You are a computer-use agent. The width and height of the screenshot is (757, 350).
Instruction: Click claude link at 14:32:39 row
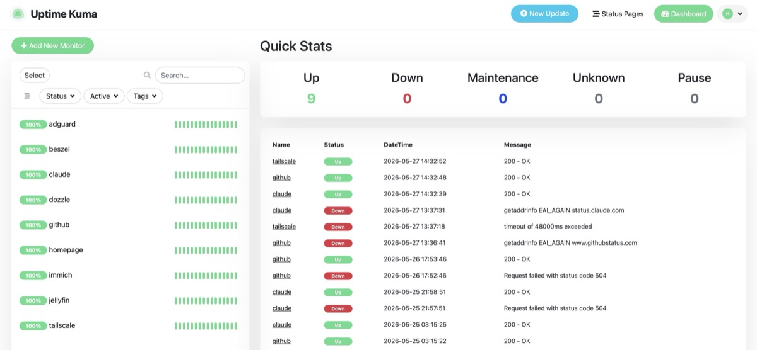[282, 194]
